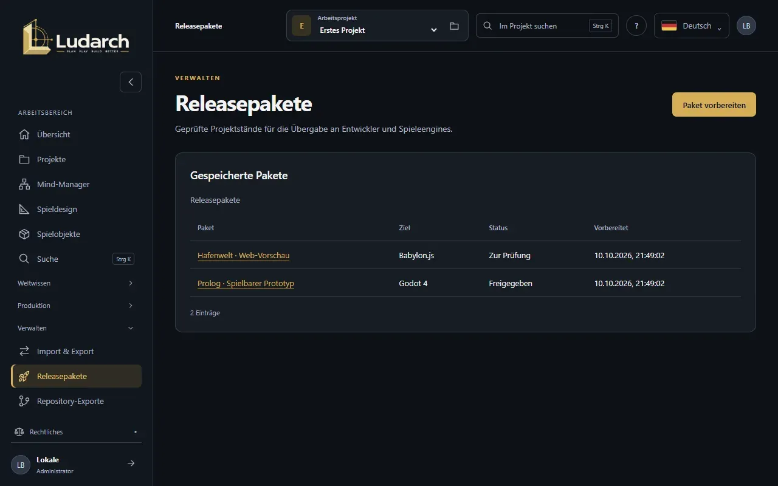The width and height of the screenshot is (778, 486).
Task: Click the folder icon beside project selector
Action: 454,26
